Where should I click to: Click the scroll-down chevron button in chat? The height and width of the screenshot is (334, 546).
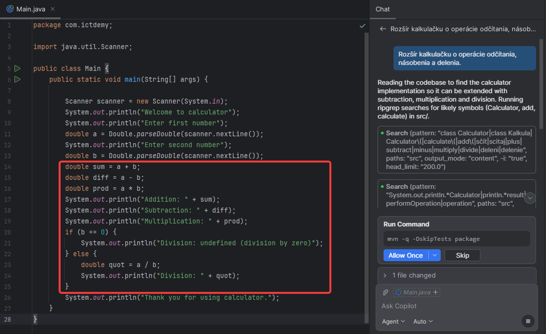[530, 198]
